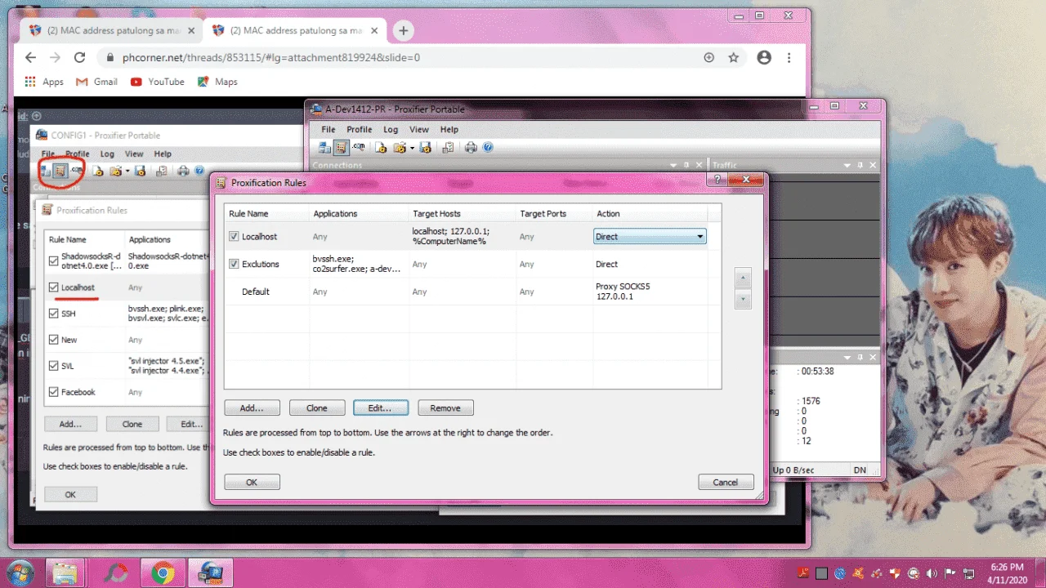
Task: Click New Profile icon in CONFIG1 screenshot toolbar
Action: (x=97, y=171)
